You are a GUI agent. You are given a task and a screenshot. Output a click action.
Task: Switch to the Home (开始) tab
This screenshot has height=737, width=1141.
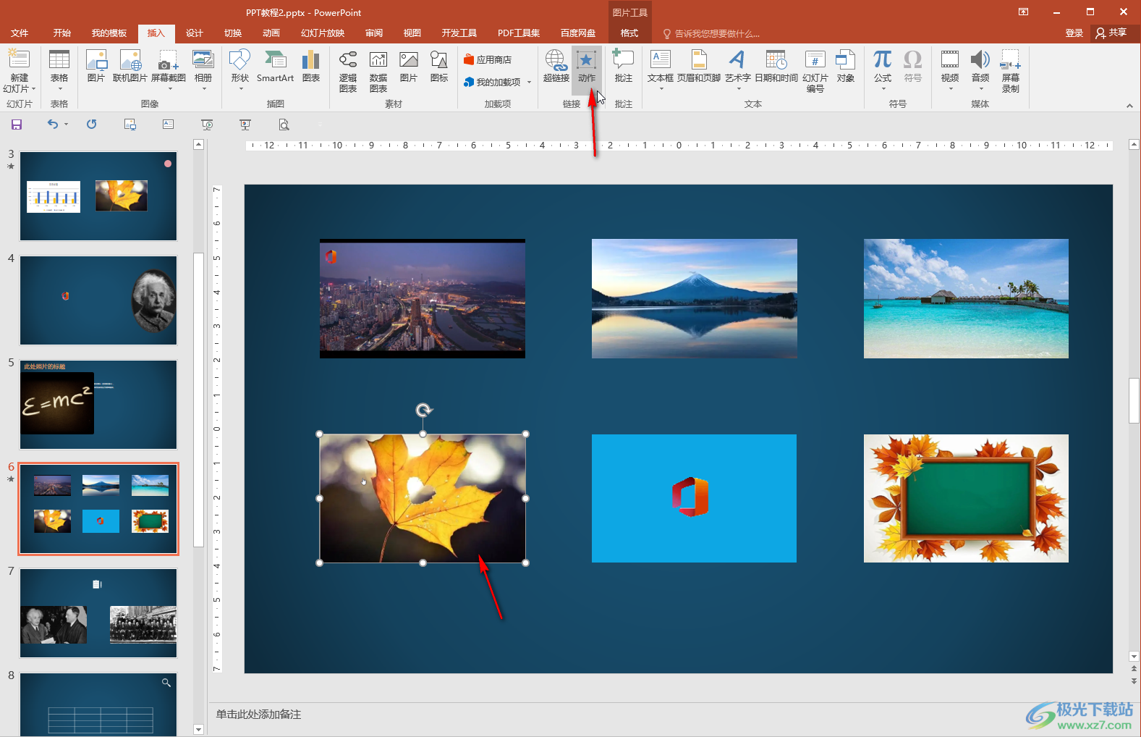pos(62,33)
